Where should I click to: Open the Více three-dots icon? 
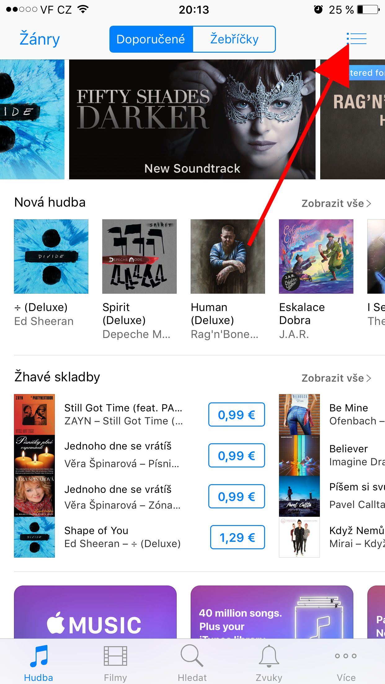pos(346,656)
